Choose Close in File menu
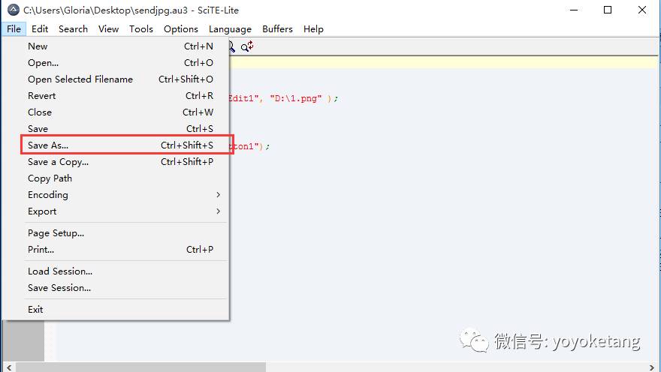The height and width of the screenshot is (372, 661). (x=116, y=112)
